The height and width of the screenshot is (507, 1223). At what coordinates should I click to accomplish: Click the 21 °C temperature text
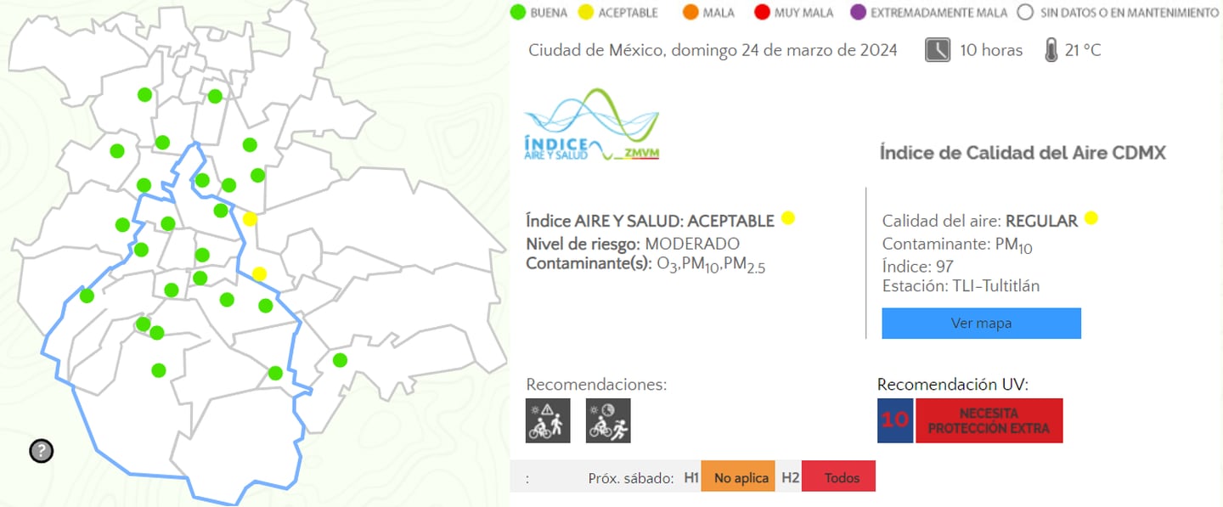(1083, 50)
